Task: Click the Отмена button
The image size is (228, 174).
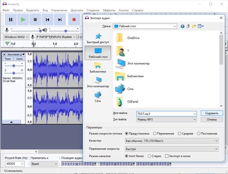Action: 212,120
